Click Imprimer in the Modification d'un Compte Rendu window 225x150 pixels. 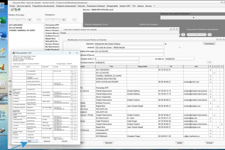[109, 143]
